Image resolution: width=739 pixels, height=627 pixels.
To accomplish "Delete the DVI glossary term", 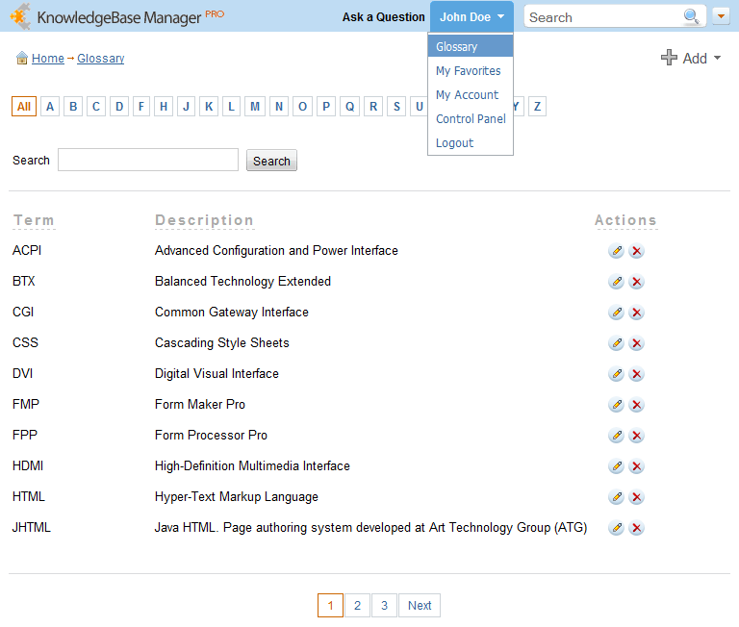I will 636,374.
